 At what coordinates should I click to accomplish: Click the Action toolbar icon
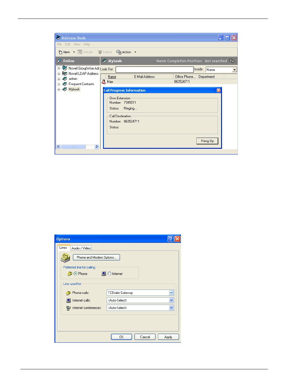119,52
